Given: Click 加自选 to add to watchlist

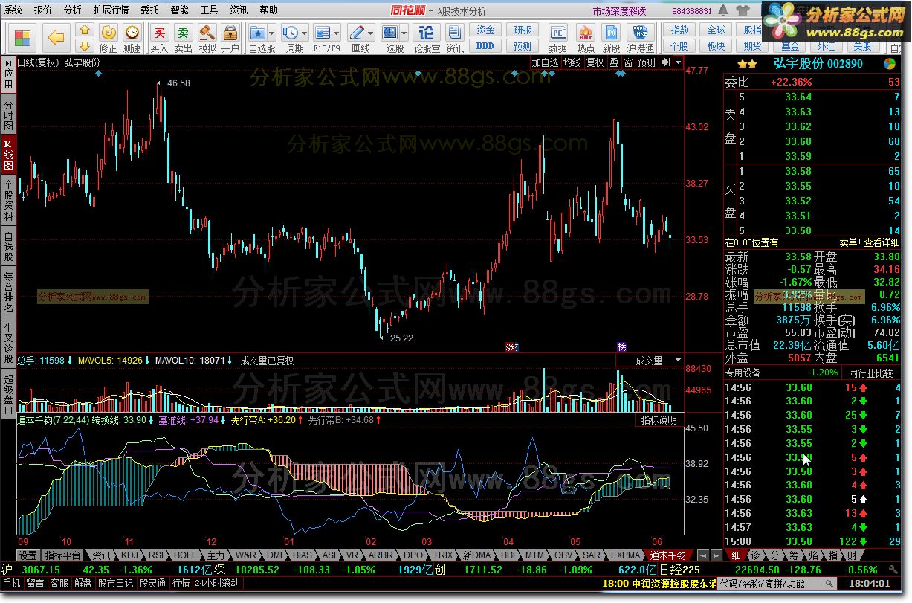Looking at the screenshot, I should tap(545, 63).
